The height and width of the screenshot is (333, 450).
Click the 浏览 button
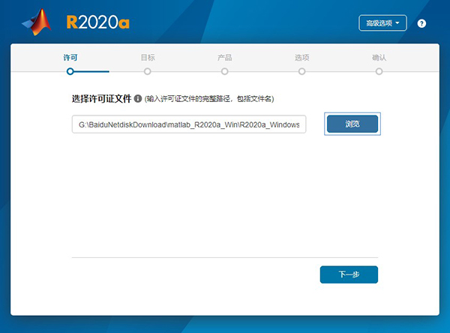point(352,124)
